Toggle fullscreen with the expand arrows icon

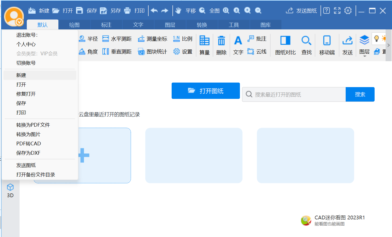click(x=337, y=10)
